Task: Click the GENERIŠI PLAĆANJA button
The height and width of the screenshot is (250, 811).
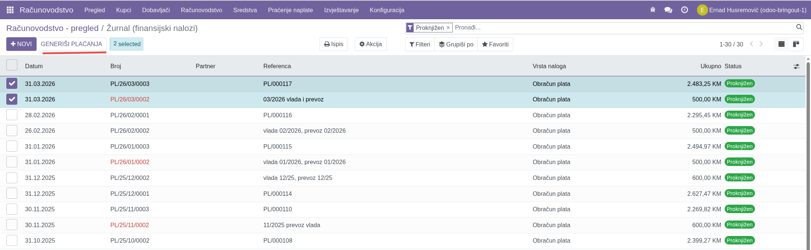Action: pyautogui.click(x=72, y=44)
